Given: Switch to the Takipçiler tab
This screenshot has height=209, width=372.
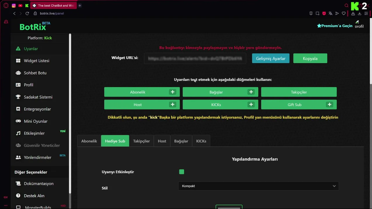Looking at the screenshot, I should [x=142, y=141].
